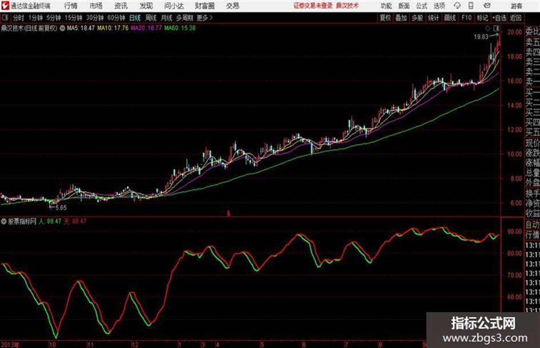Open the 版面 menu

[404, 6]
